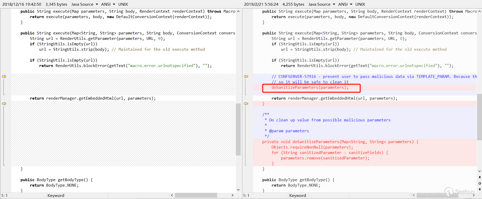Click the left pane Keyword status entry
482x199 pixels.
click(56, 195)
